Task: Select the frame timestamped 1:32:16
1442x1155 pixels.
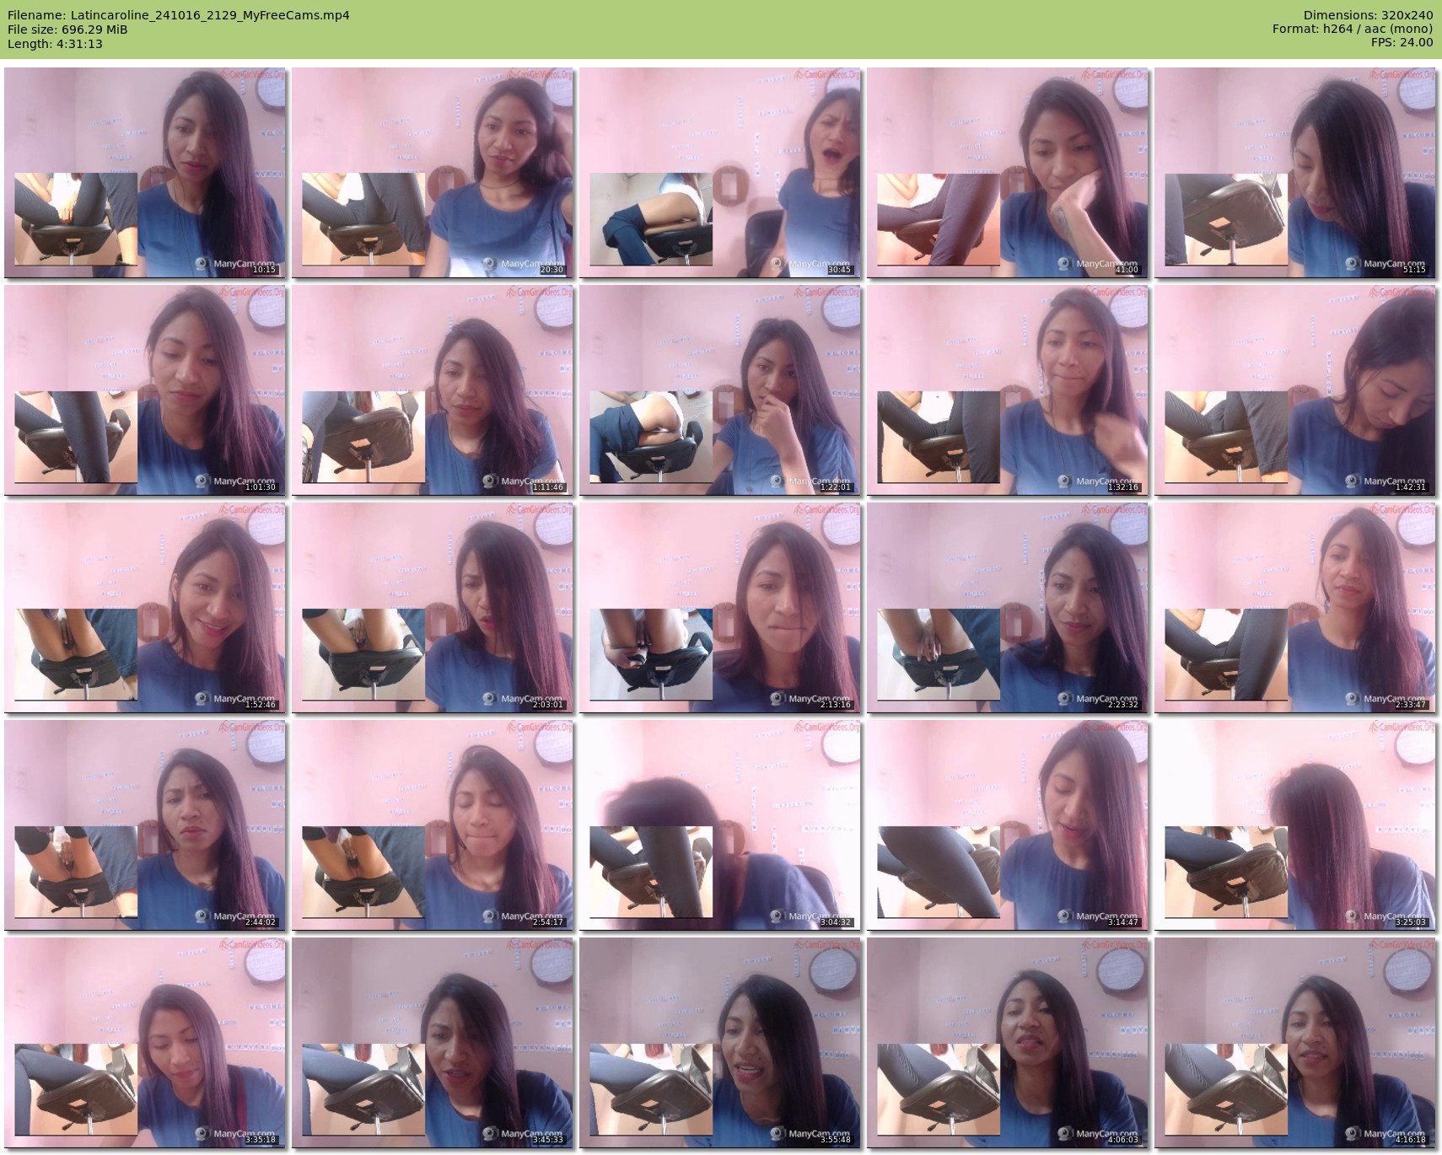Action: point(1008,390)
